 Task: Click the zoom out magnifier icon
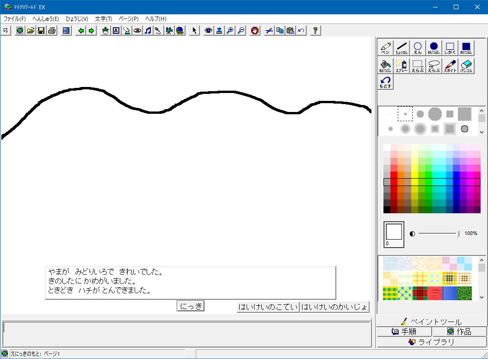point(241,31)
